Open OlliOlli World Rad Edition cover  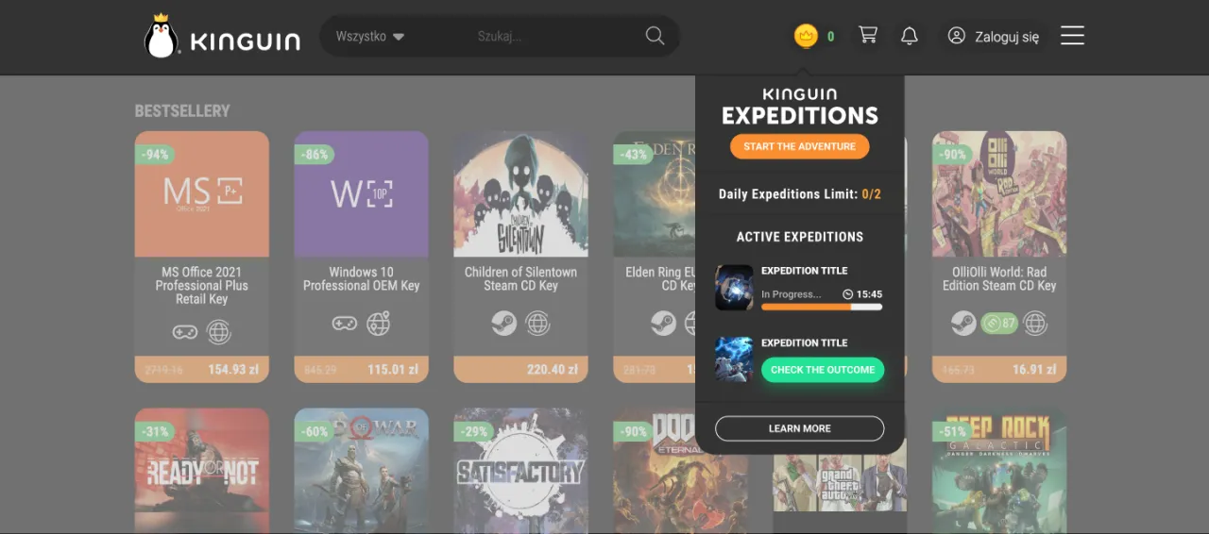coord(999,194)
